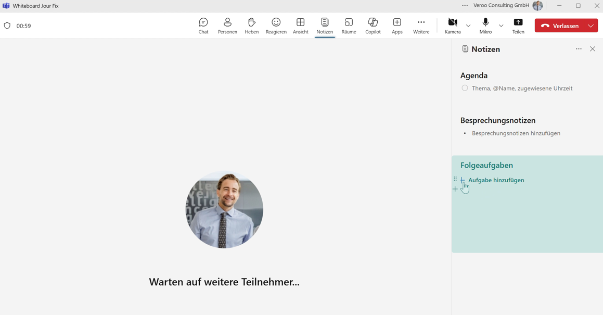
Task: Change layout via Ansicht icon
Action: click(300, 26)
